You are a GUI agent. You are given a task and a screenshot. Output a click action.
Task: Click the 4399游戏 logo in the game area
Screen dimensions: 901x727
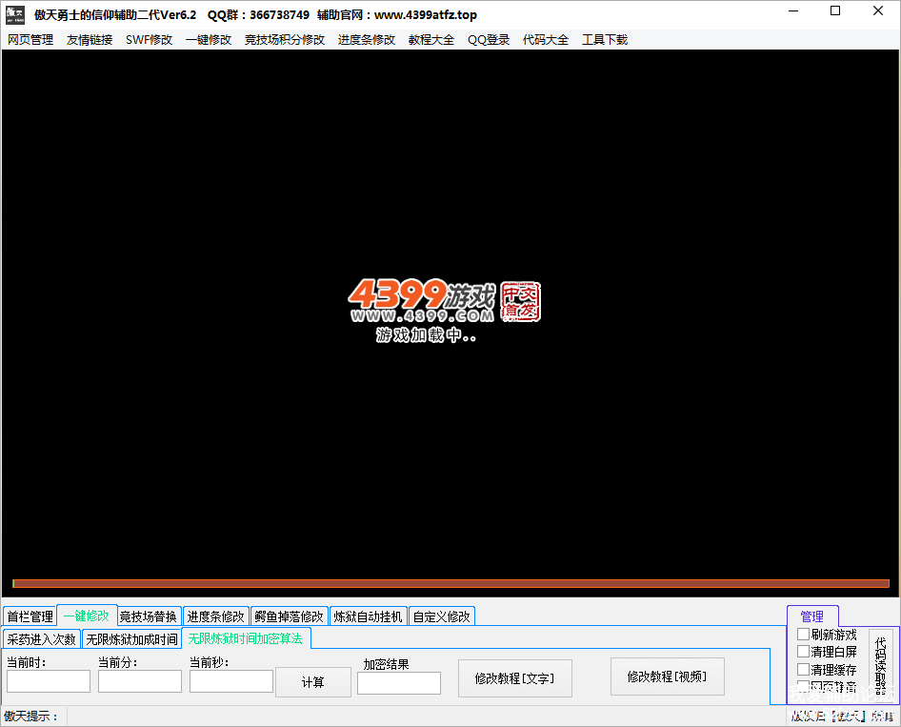pyautogui.click(x=444, y=301)
